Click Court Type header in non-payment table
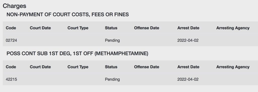Image resolution: width=258 pixels, height=92 pixels. [78, 28]
